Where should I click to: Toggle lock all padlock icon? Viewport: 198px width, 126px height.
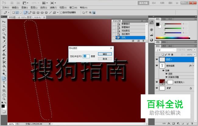tap(172, 54)
